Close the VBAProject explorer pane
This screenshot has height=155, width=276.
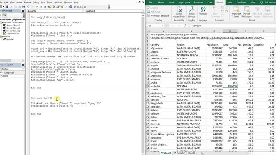coord(23,11)
